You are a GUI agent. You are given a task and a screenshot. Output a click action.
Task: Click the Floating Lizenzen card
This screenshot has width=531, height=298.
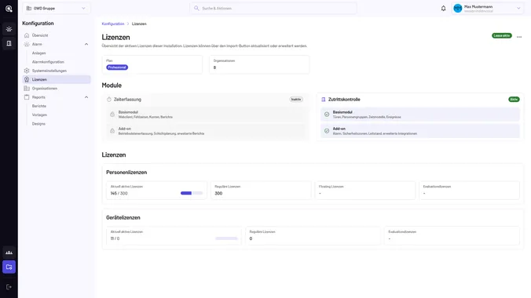pyautogui.click(x=364, y=190)
